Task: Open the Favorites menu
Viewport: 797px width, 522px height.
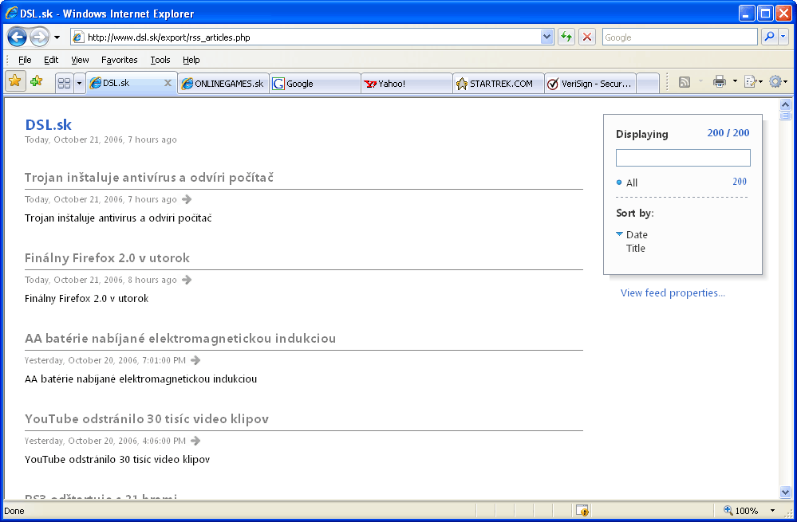Action: pyautogui.click(x=120, y=60)
